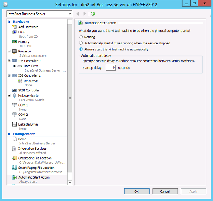Collapse the Management section chevron
Screen dimensions: 213x201
[x=9, y=134]
